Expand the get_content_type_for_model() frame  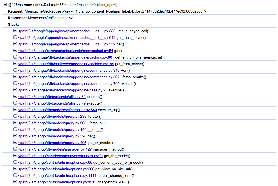pyautogui.click(x=15, y=162)
